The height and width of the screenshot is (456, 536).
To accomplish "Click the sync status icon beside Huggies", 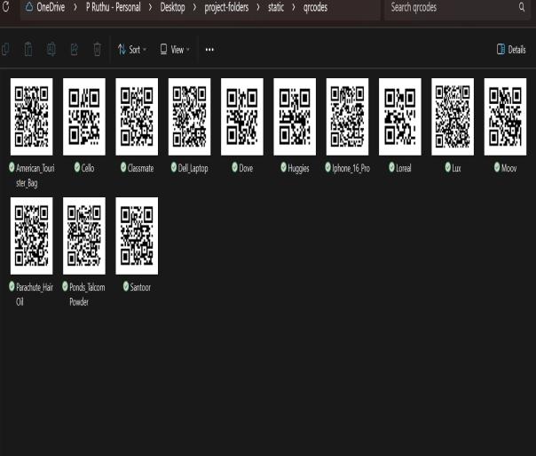I will [283, 167].
